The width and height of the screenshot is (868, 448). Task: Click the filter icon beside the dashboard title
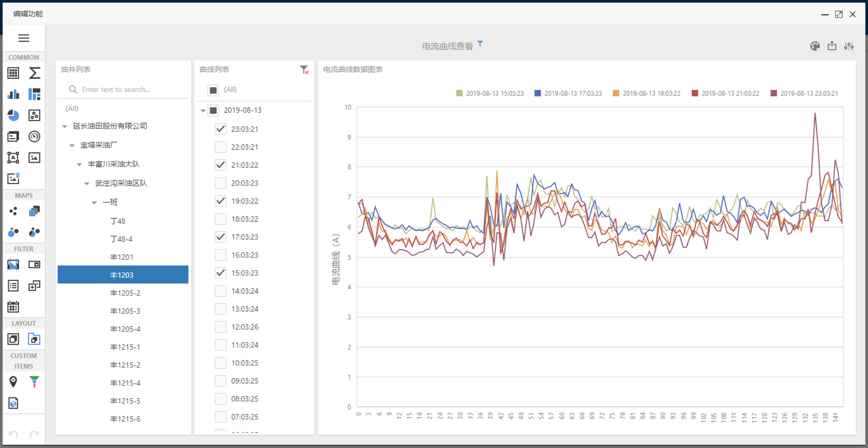coord(480,43)
